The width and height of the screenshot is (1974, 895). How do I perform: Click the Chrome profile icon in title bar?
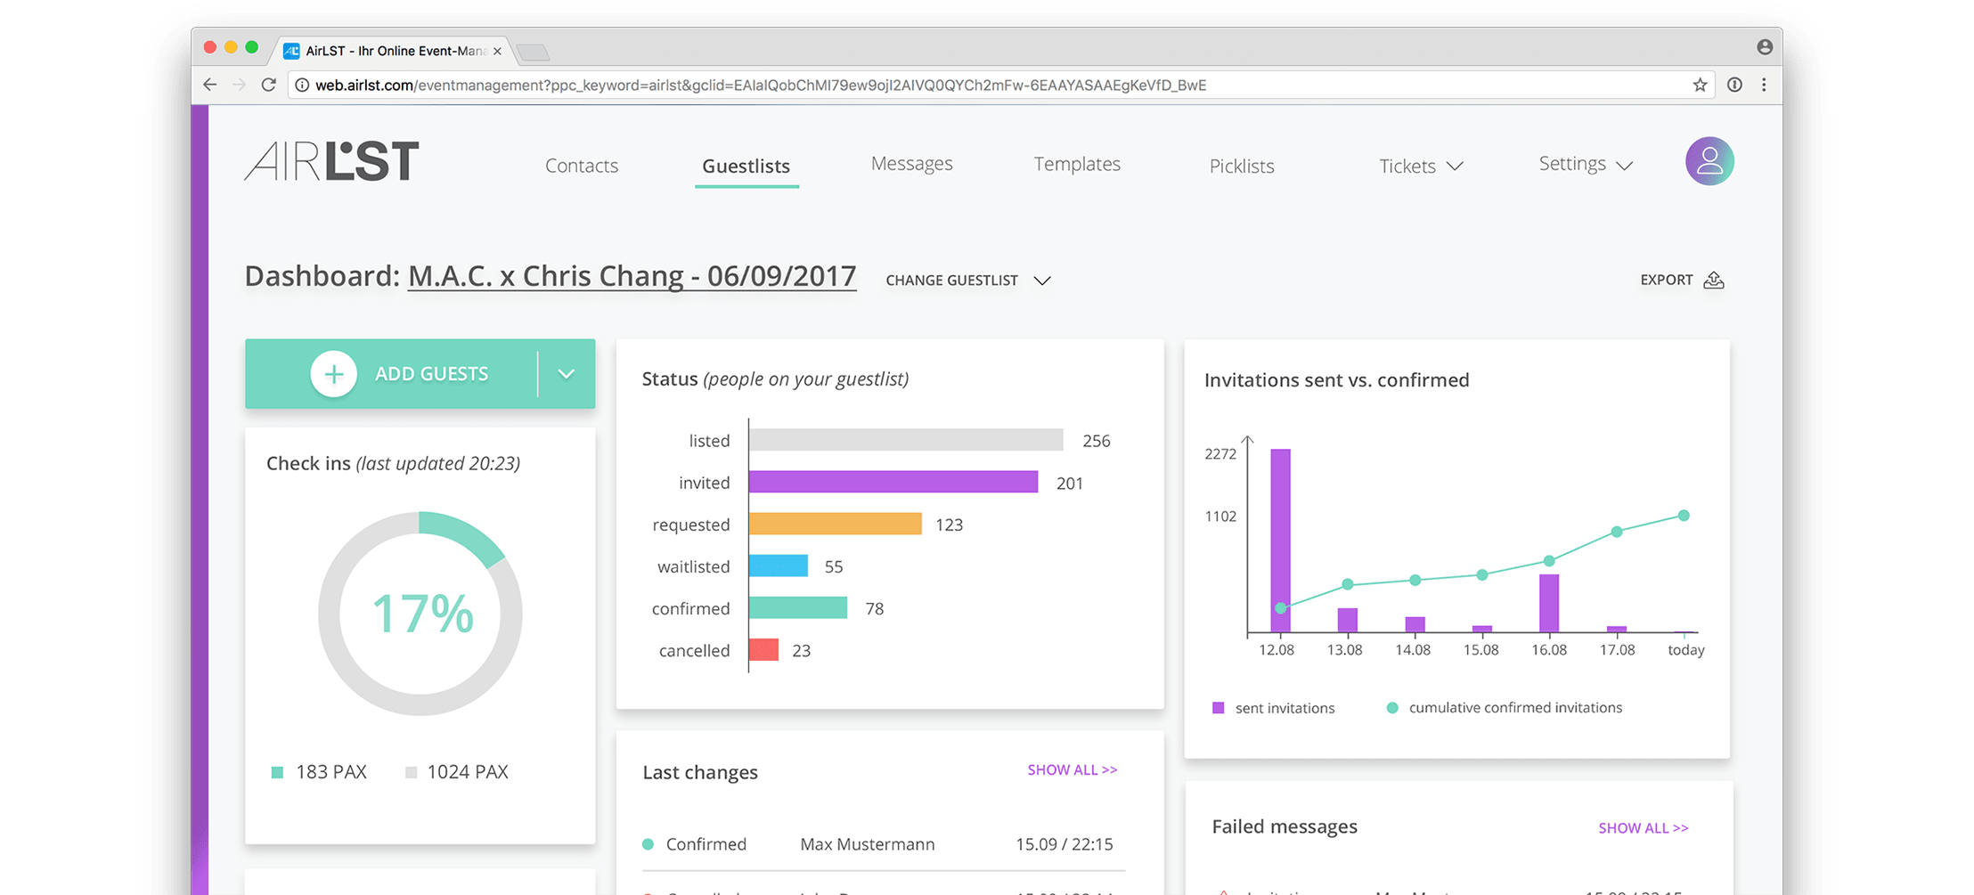(1765, 47)
